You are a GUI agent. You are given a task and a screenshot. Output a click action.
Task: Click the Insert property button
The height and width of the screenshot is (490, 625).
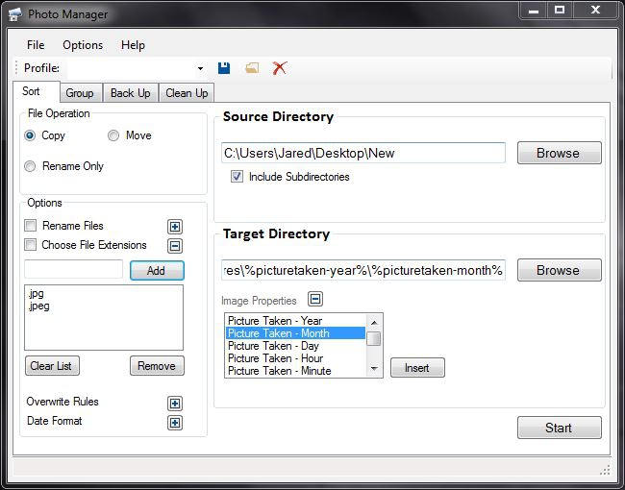[x=417, y=368]
